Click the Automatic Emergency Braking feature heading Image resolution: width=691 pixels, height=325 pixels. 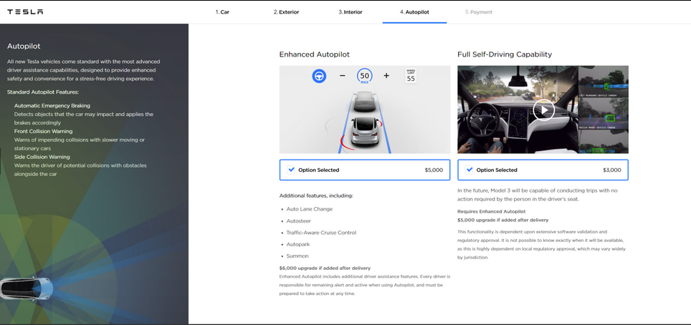point(52,106)
